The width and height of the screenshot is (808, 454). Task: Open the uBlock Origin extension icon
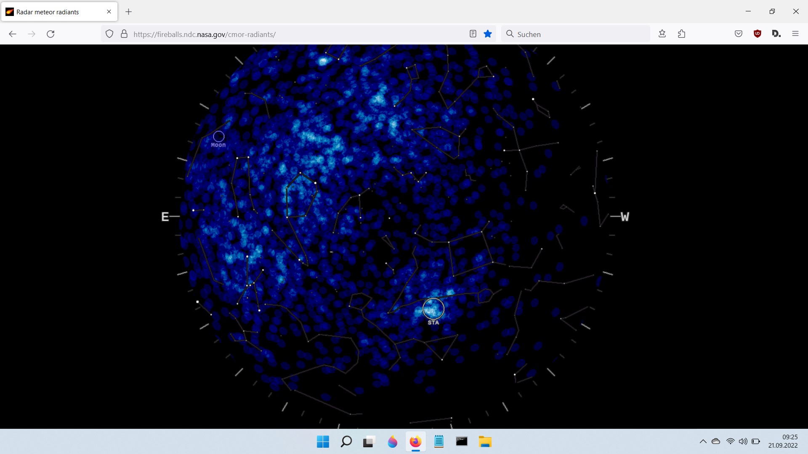tap(757, 34)
